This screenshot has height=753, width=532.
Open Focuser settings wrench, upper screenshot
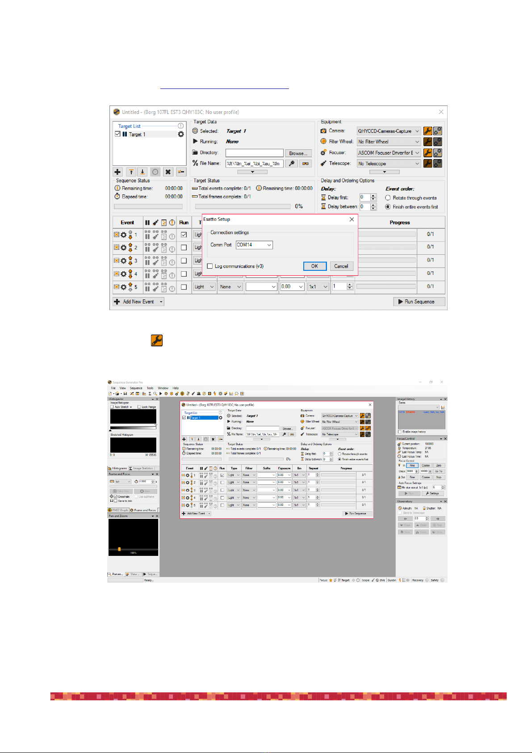click(x=427, y=152)
